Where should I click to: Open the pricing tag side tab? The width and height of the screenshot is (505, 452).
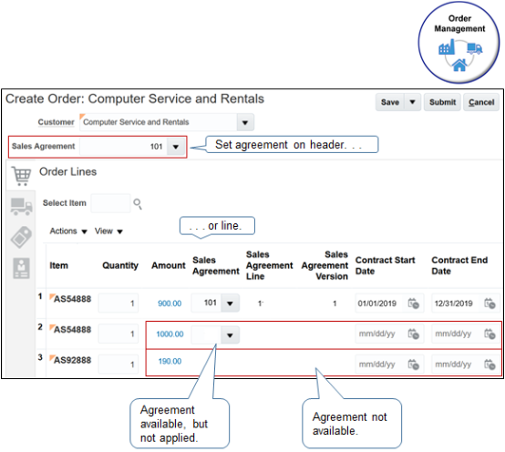point(21,237)
